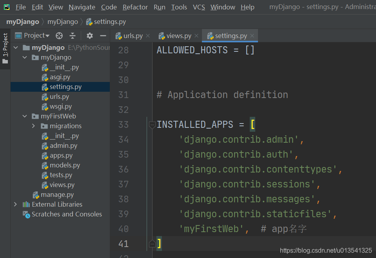Hide the Project panel with minus icon

click(103, 36)
